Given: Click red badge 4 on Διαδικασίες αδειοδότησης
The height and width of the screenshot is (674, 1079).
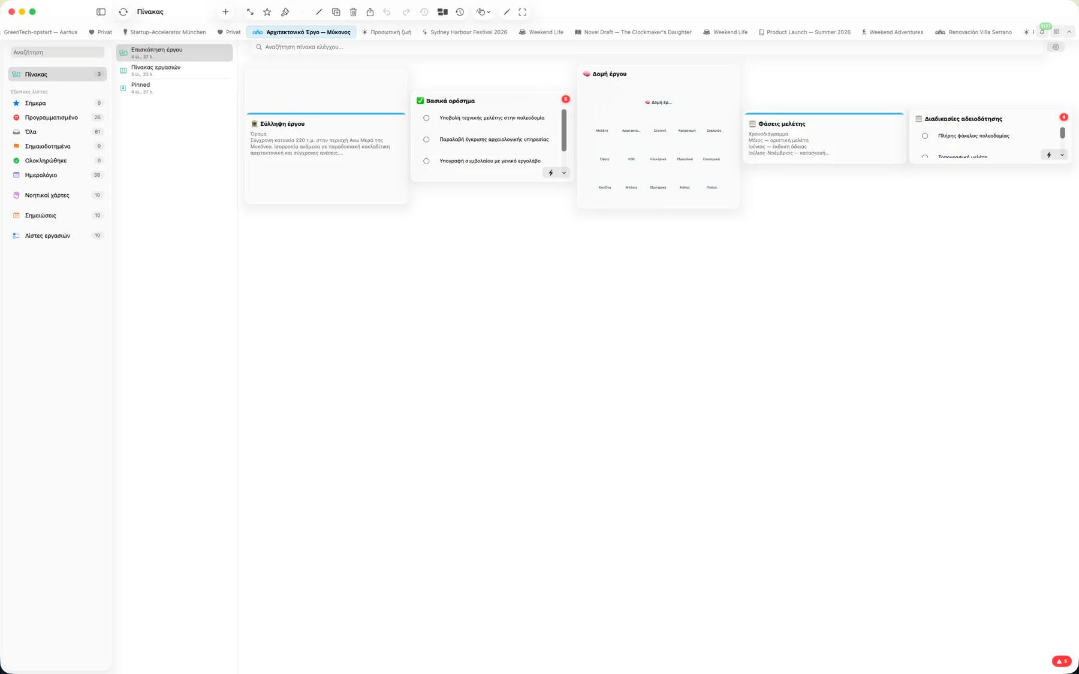Looking at the screenshot, I should coord(1063,117).
